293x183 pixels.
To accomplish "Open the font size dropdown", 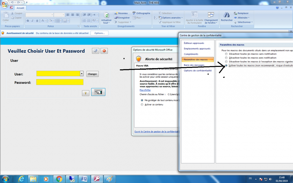I will coord(63,15).
